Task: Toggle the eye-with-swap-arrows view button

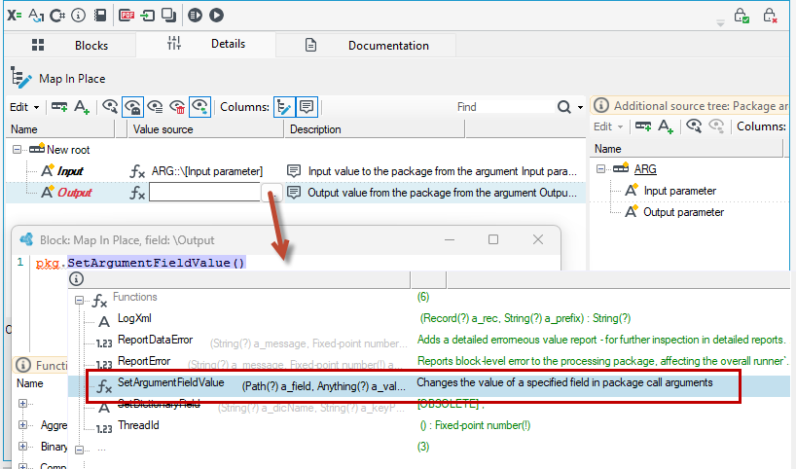Action: tap(199, 107)
